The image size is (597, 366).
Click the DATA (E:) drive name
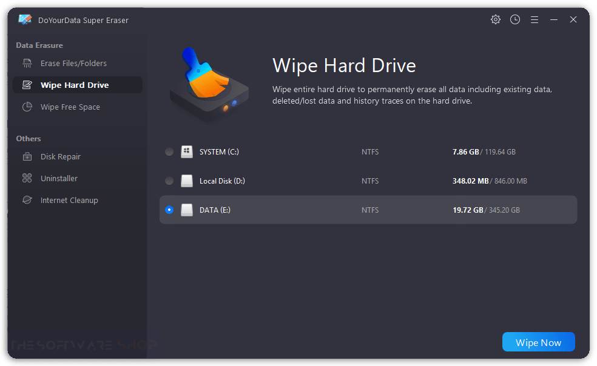point(215,210)
